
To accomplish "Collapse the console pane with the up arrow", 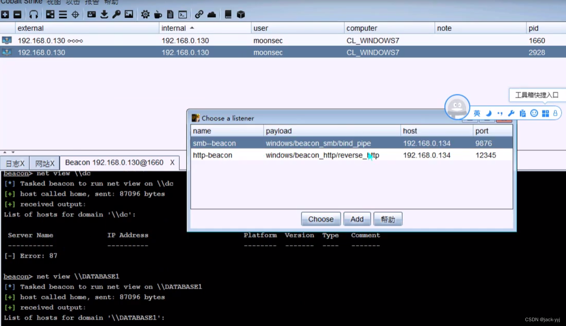I will tap(5, 152).
